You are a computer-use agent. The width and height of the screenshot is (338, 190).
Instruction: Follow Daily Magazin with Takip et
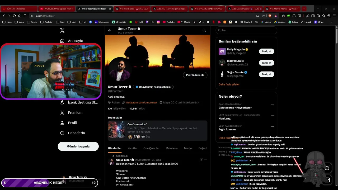coord(266,51)
